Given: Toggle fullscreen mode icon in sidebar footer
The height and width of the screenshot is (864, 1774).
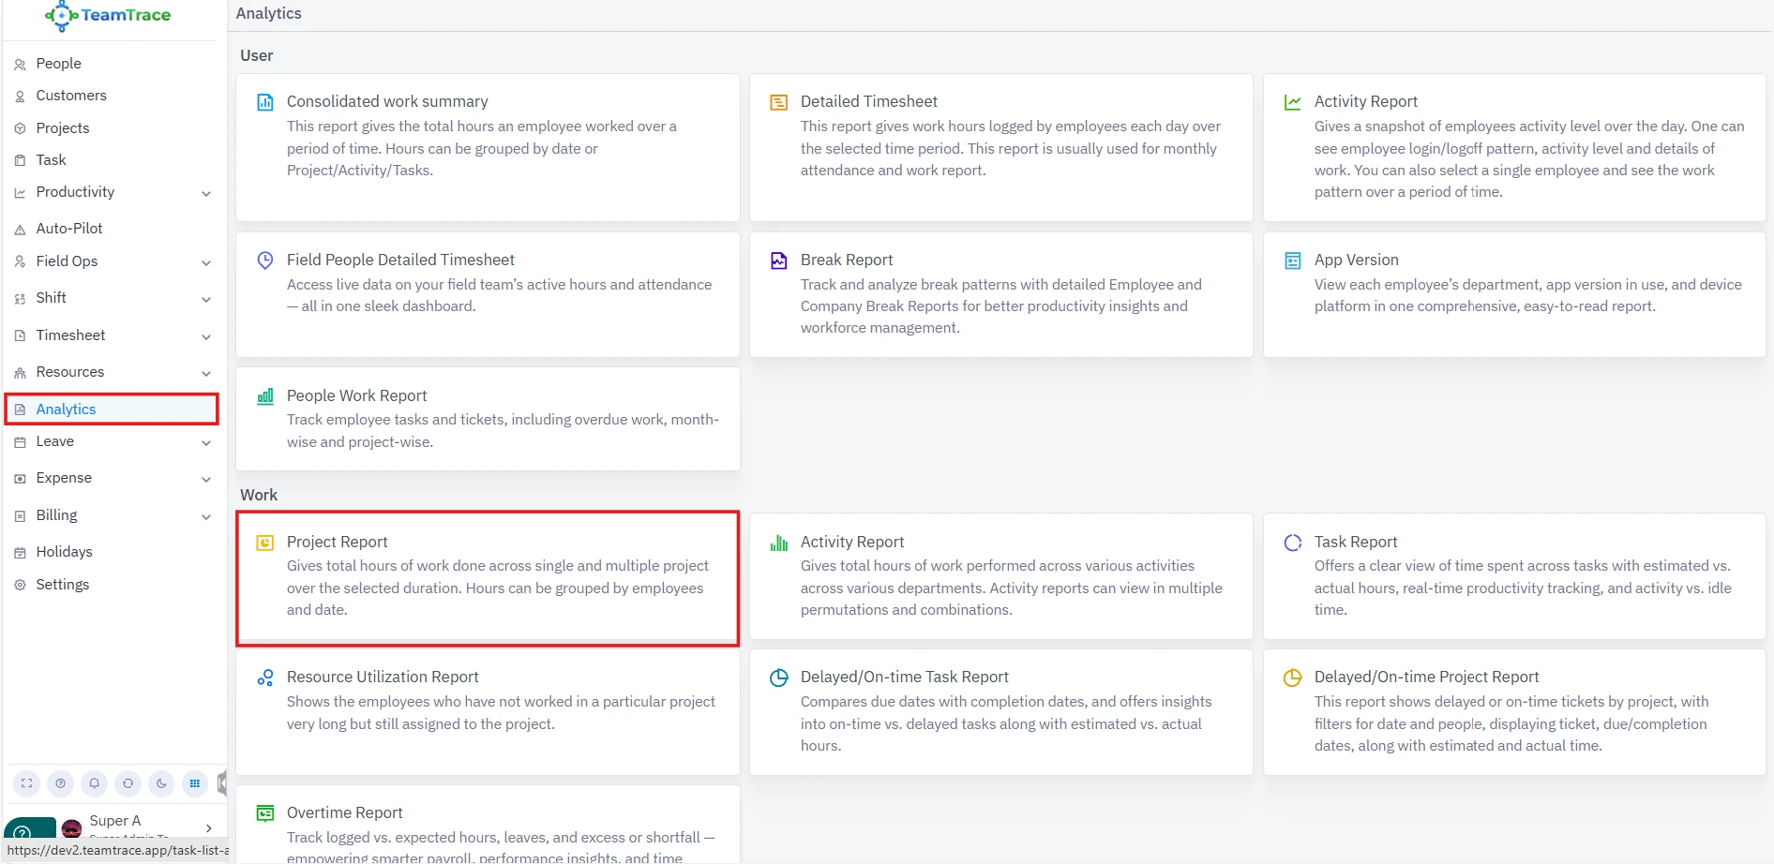Looking at the screenshot, I should point(26,783).
